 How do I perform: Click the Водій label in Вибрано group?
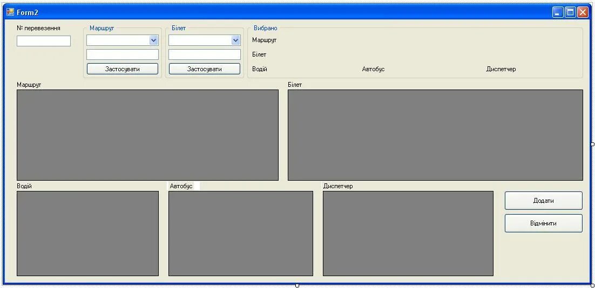[x=260, y=69]
